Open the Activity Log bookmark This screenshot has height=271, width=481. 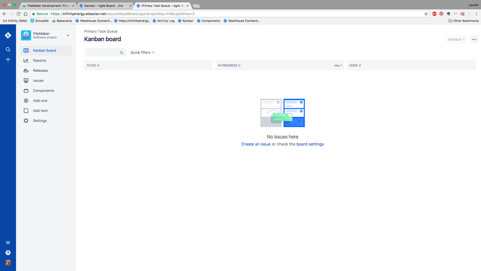pos(164,21)
